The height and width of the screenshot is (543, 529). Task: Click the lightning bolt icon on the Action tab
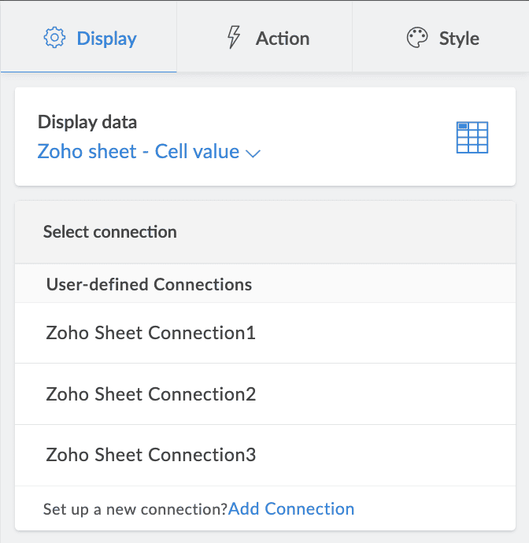(x=234, y=38)
